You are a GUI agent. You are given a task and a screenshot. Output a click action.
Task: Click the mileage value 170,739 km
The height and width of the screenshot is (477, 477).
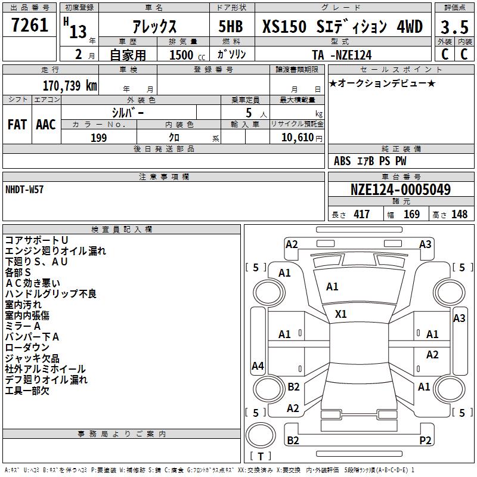pyautogui.click(x=70, y=85)
